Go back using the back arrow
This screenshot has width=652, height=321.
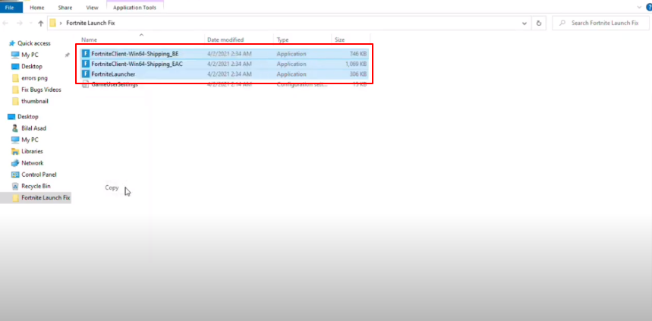[5, 24]
